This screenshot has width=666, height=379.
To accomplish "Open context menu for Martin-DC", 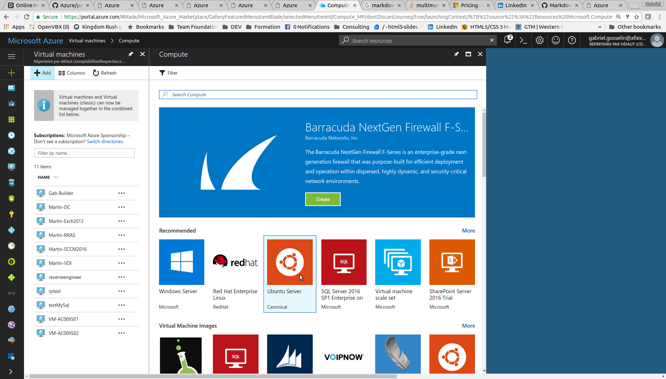I will pos(121,207).
